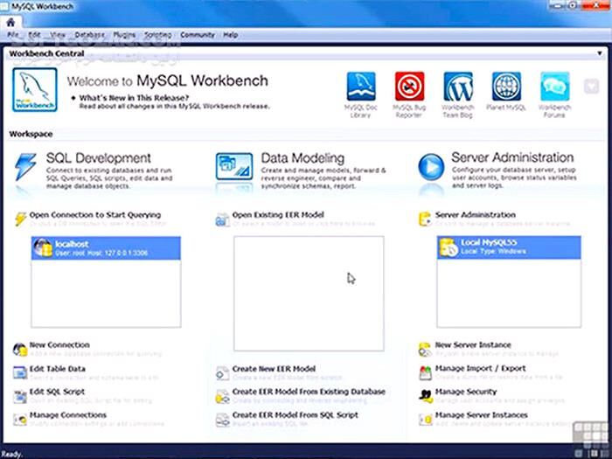Collapse Workbench Central using the right arrow

tap(591, 86)
